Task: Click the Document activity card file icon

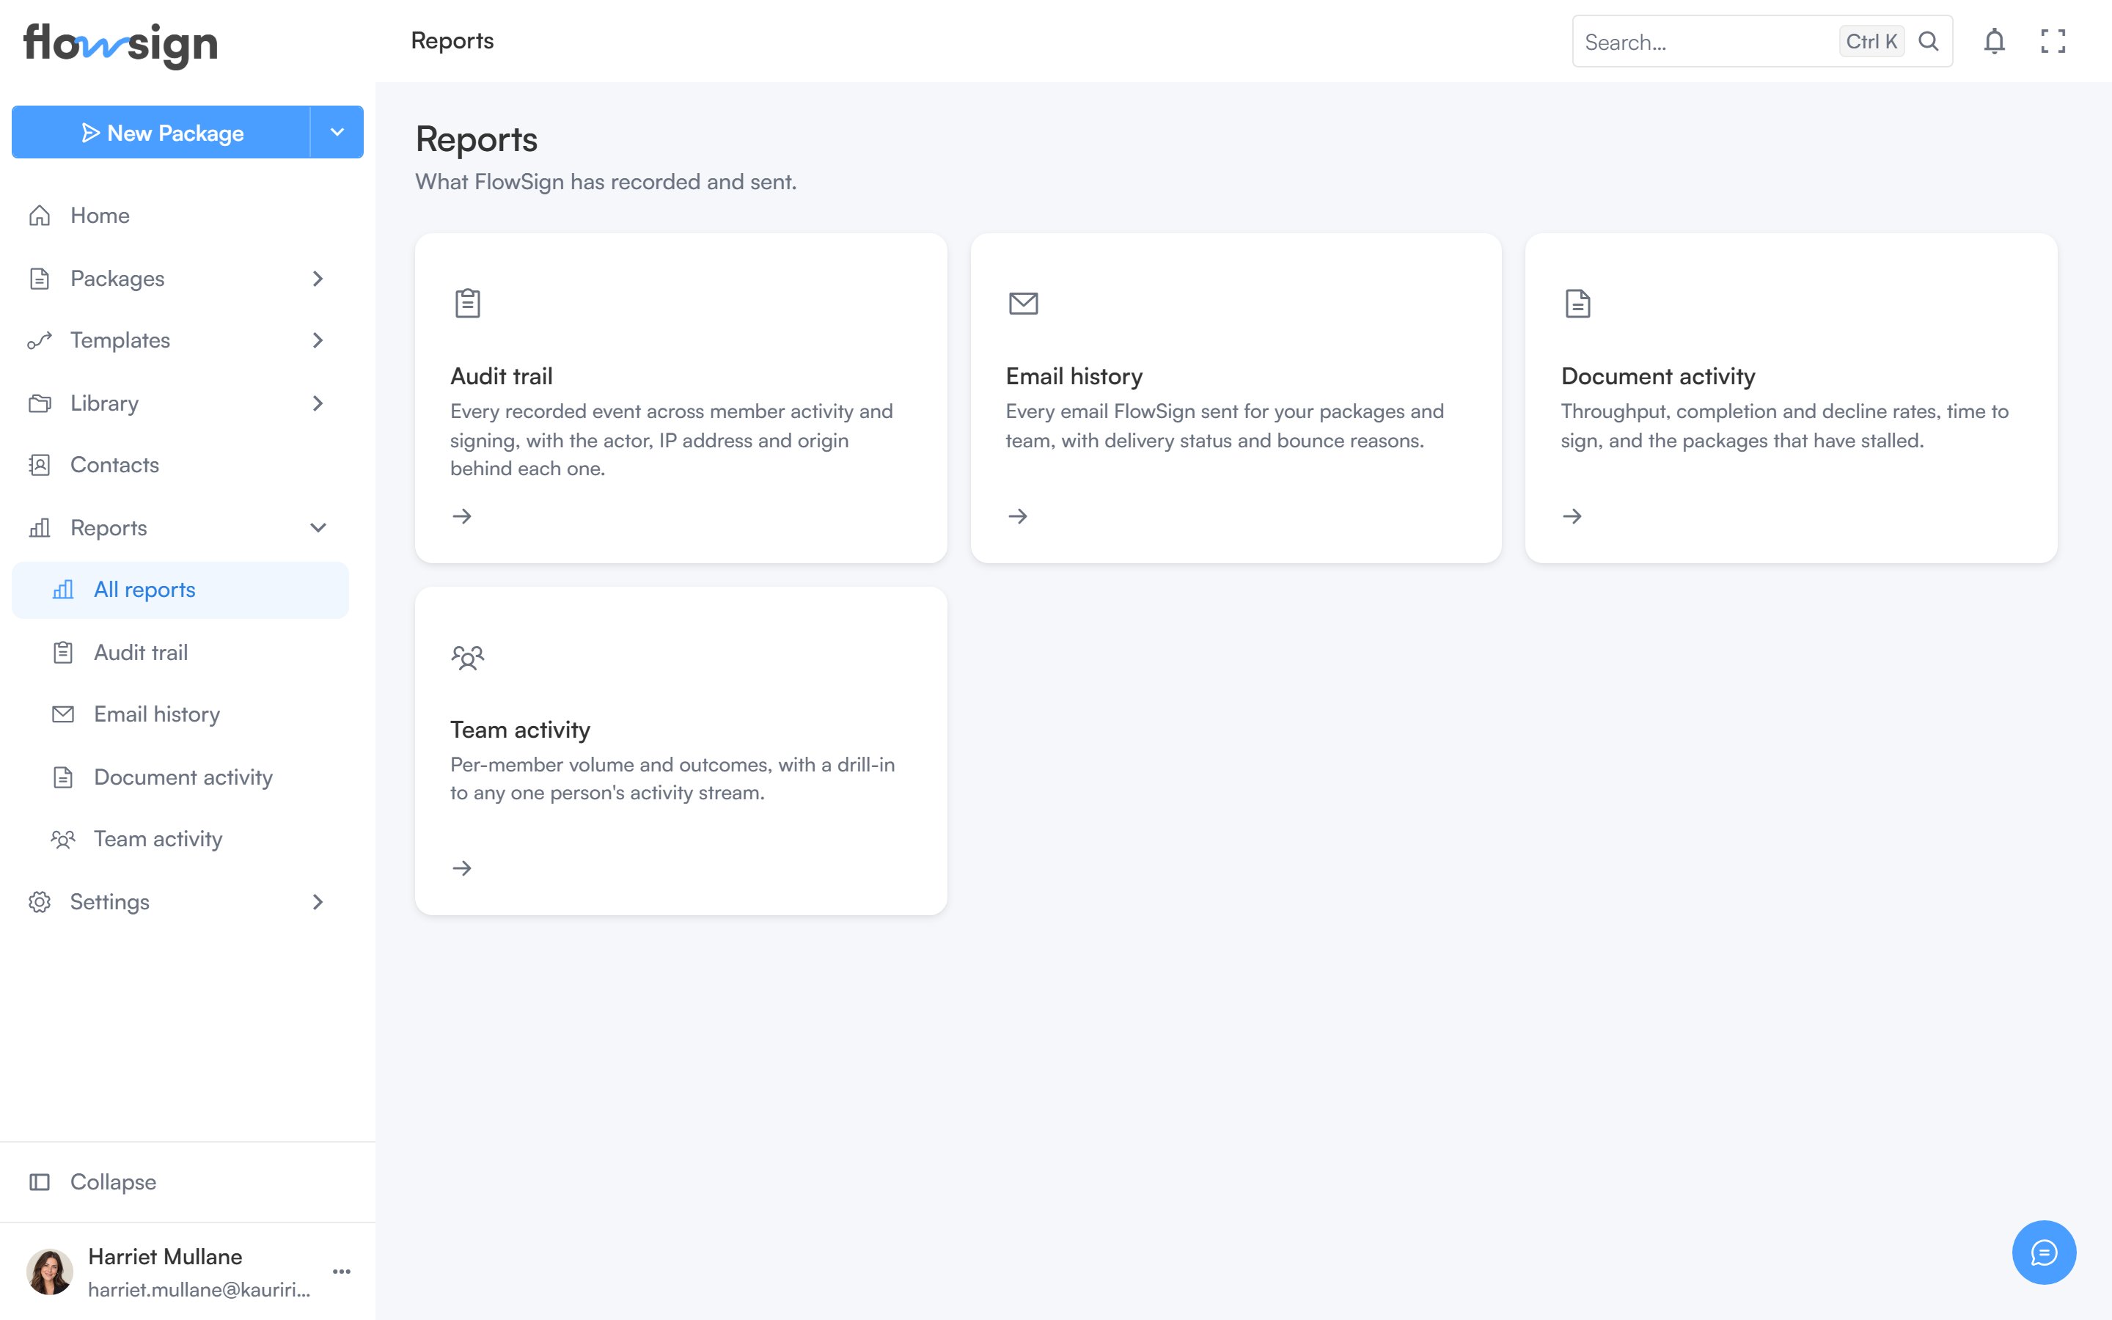Action: tap(1578, 303)
